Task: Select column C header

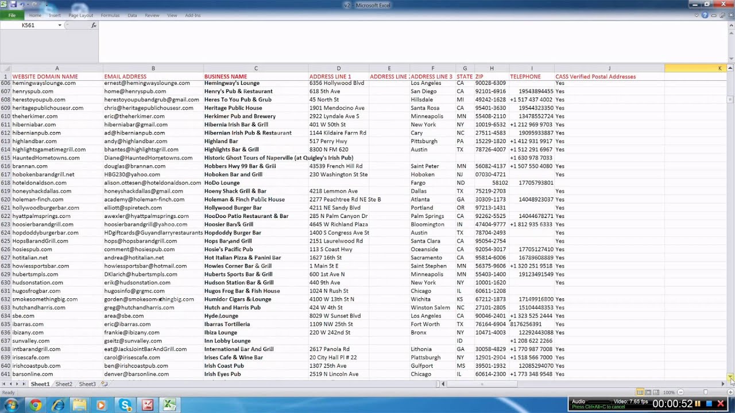Action: click(x=256, y=68)
